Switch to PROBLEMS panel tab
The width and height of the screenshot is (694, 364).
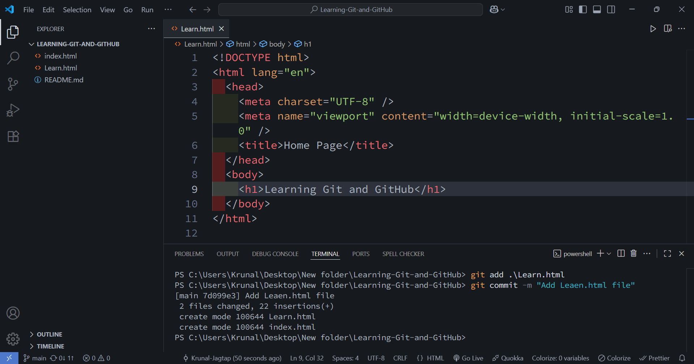(x=189, y=254)
